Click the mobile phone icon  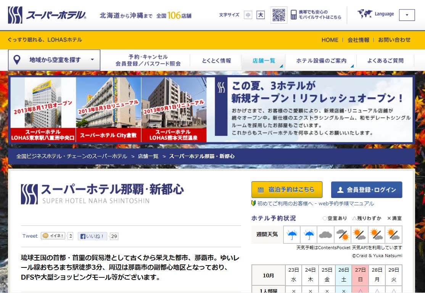(293, 14)
